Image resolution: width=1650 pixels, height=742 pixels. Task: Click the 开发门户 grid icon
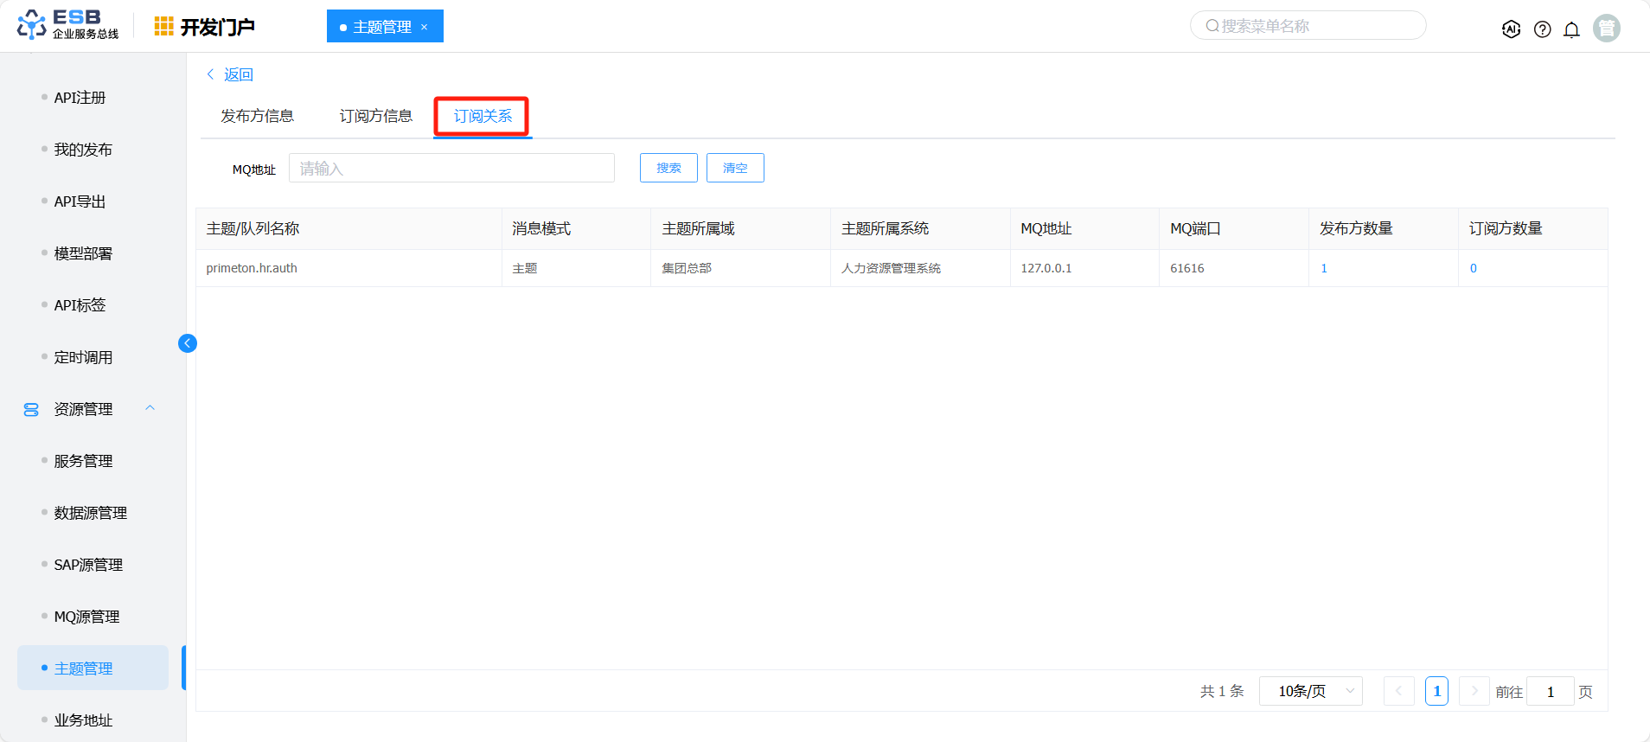click(163, 27)
